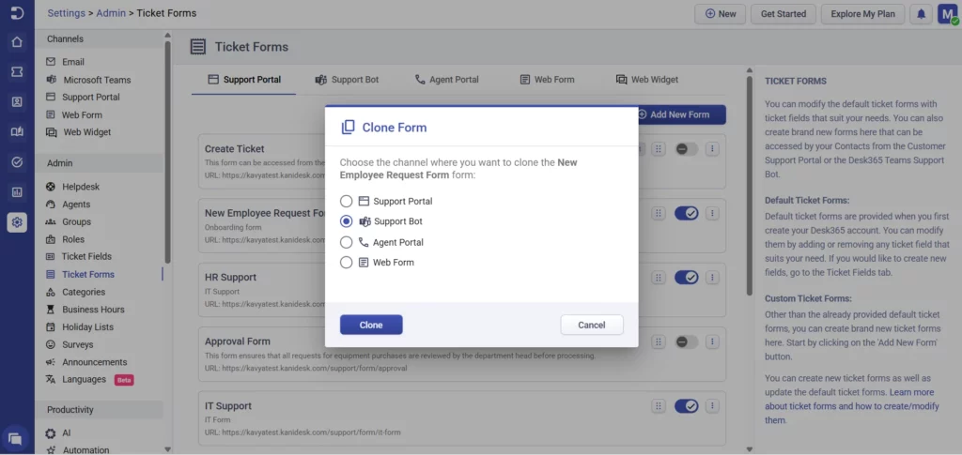Switch to the Web Widget tab
This screenshot has height=455, width=962.
point(646,80)
